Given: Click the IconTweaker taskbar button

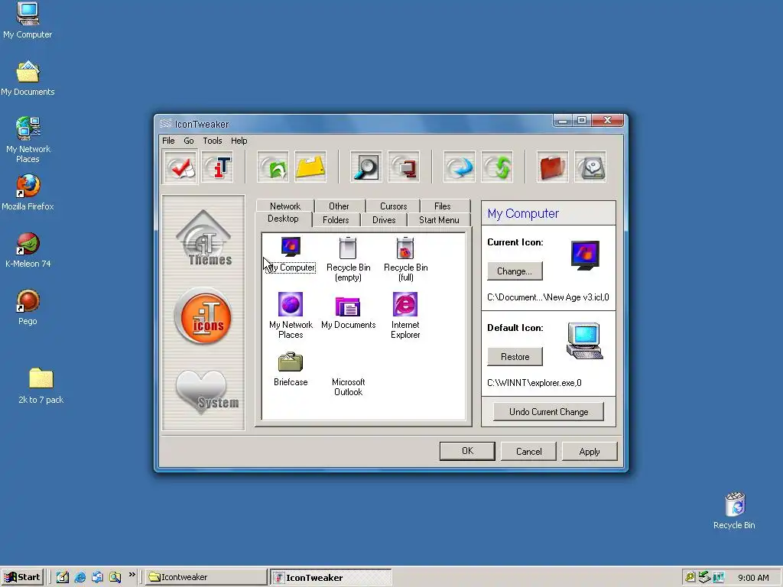Looking at the screenshot, I should (x=331, y=577).
